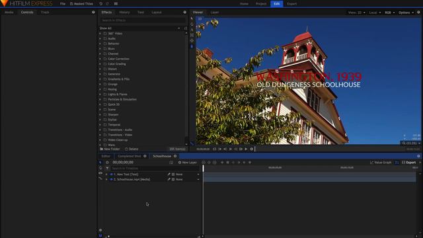Close the Completed Shot timeline tab
The height and width of the screenshot is (238, 423).
[145, 156]
